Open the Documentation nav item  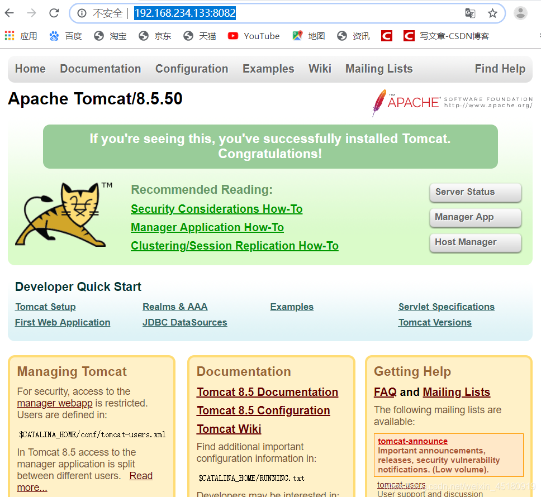point(101,69)
